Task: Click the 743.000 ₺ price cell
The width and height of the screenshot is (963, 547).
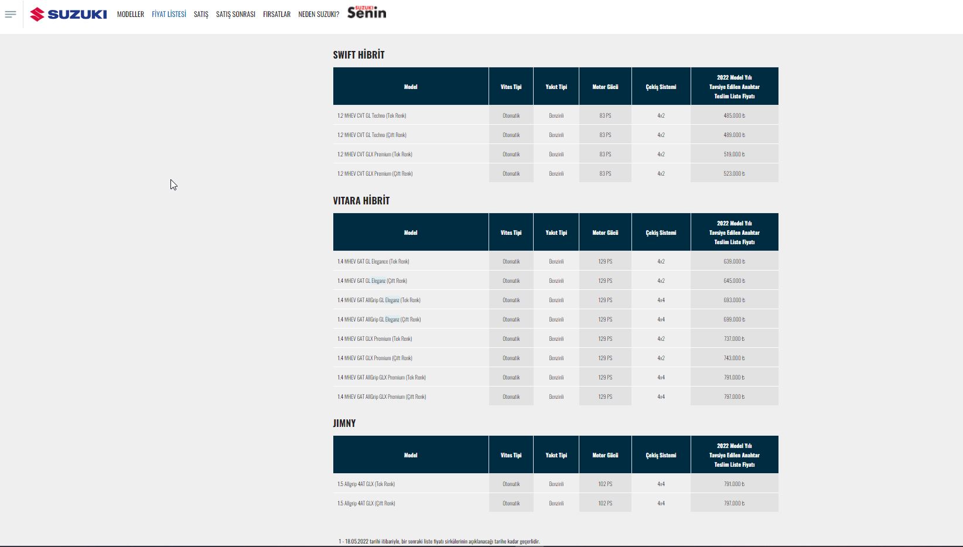Action: tap(735, 358)
